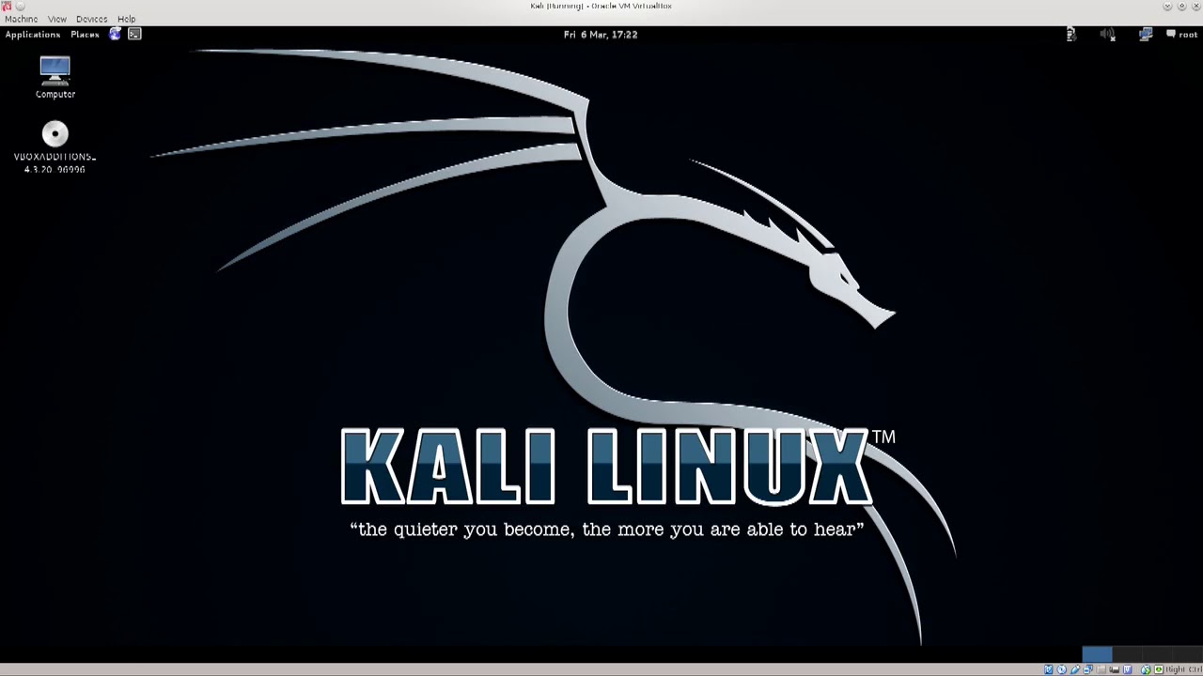The height and width of the screenshot is (676, 1203).
Task: Click the muted volume speaker icon
Action: tap(1108, 35)
